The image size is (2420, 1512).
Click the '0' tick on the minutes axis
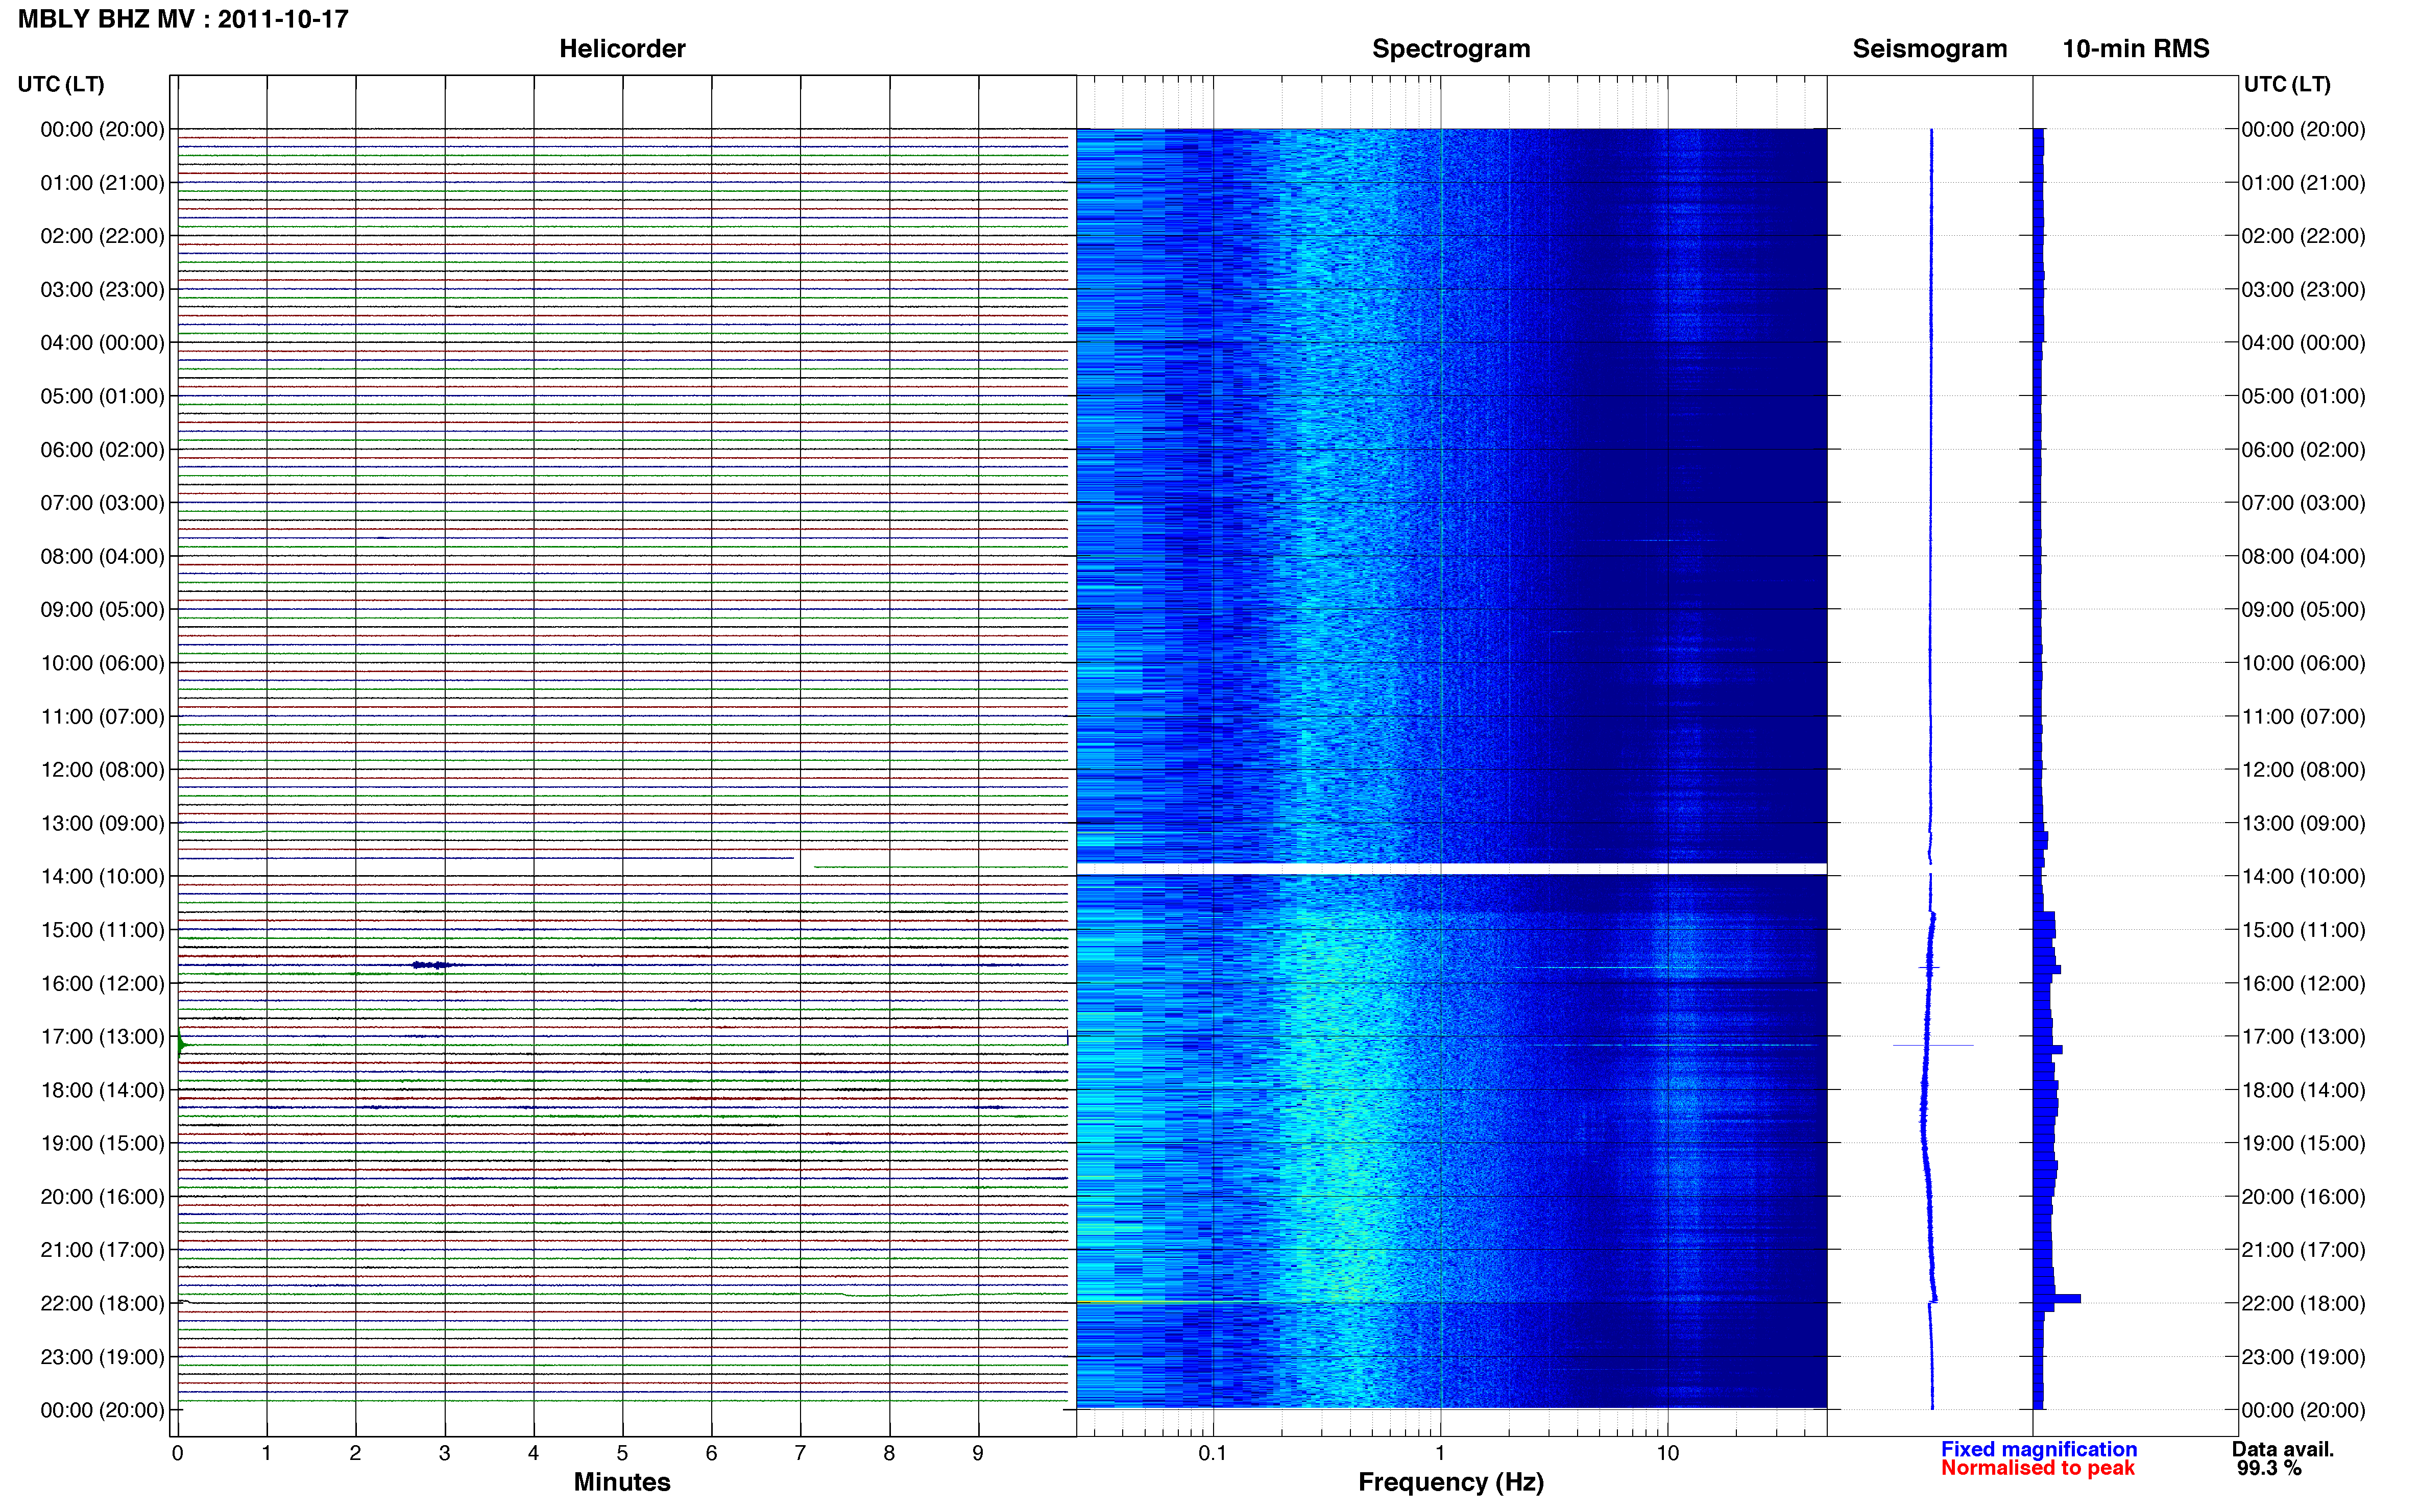(178, 1453)
